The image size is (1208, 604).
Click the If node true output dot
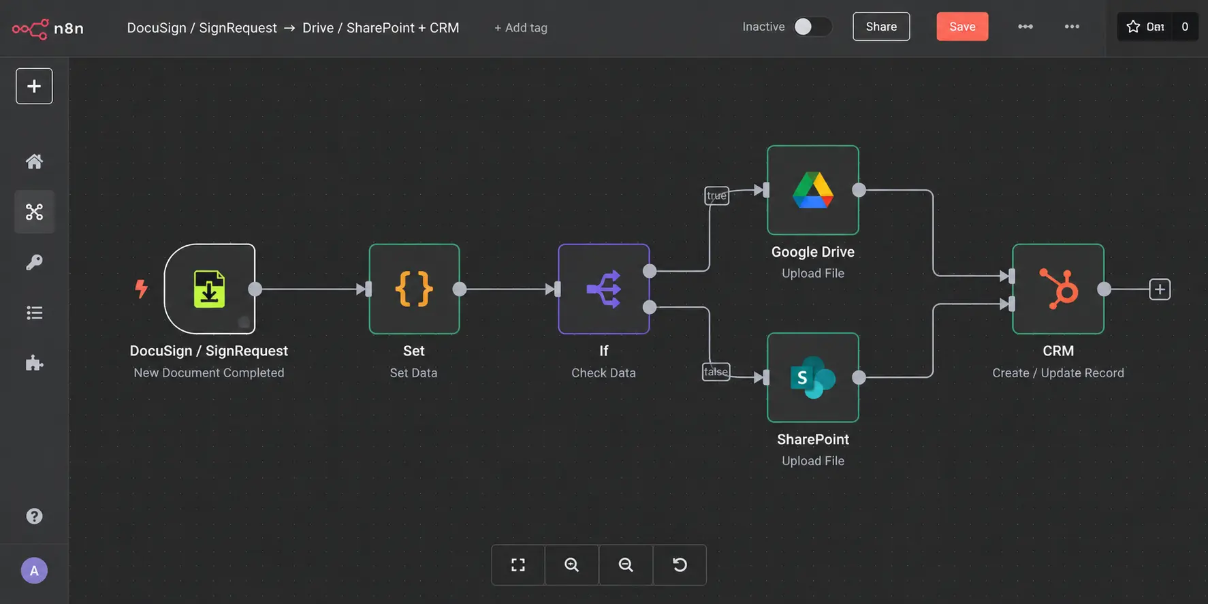[x=650, y=271]
